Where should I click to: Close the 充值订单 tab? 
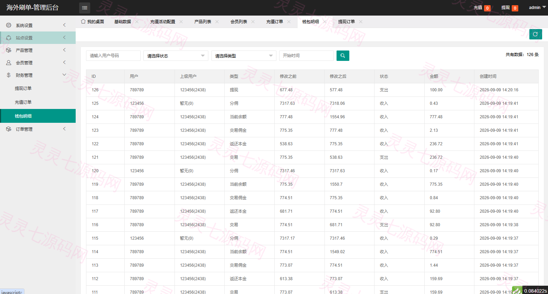click(289, 21)
